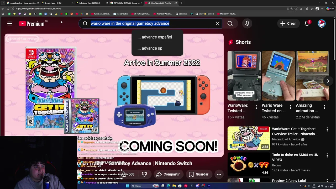Show next Shorts with the arrow

(328, 81)
